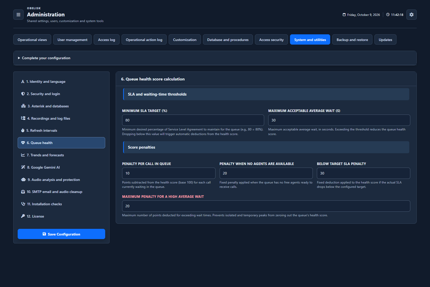
Task: Focus the Penalty when no agents available field
Action: point(266,173)
